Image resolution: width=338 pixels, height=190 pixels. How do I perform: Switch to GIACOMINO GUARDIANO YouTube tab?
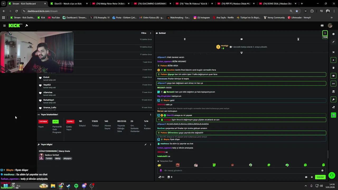click(152, 4)
